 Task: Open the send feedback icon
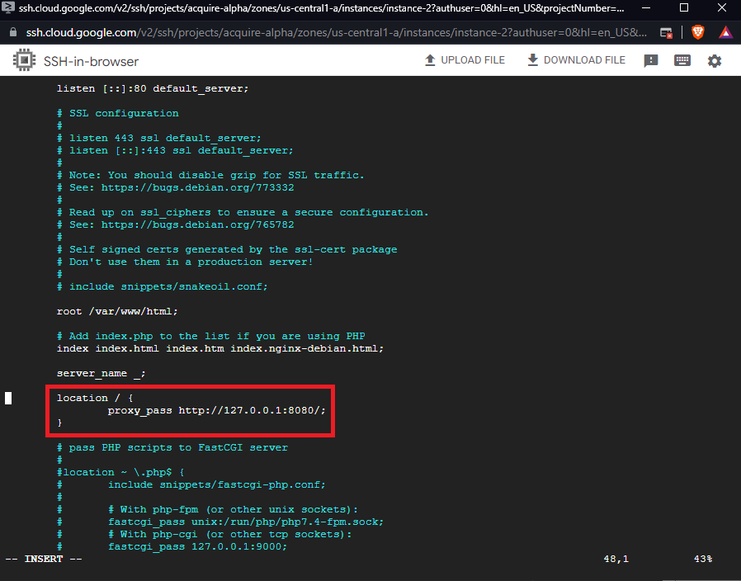coord(651,61)
